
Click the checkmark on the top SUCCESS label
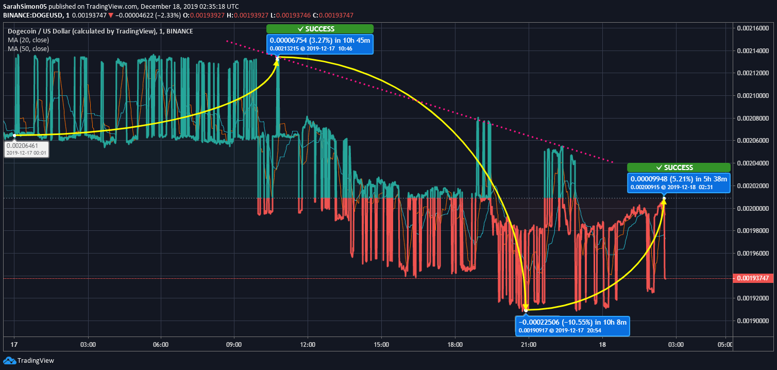300,29
